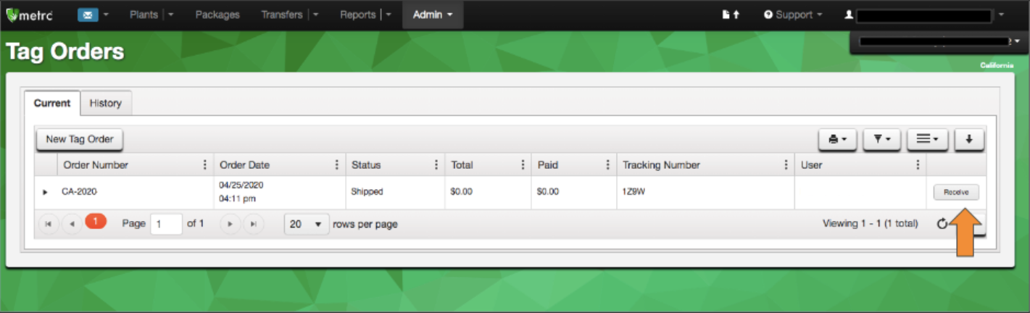Open the printer options dropdown
The width and height of the screenshot is (1030, 313).
[x=838, y=139]
